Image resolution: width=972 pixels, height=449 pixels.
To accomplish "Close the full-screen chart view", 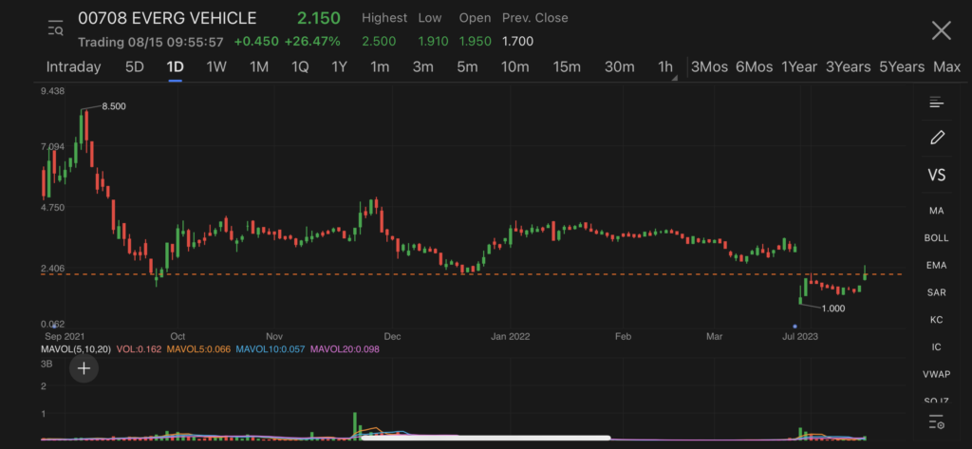I will click(x=941, y=30).
